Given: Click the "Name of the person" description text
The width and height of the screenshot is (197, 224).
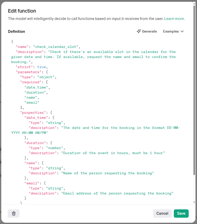Looking at the screenshot, I should [x=107, y=173].
